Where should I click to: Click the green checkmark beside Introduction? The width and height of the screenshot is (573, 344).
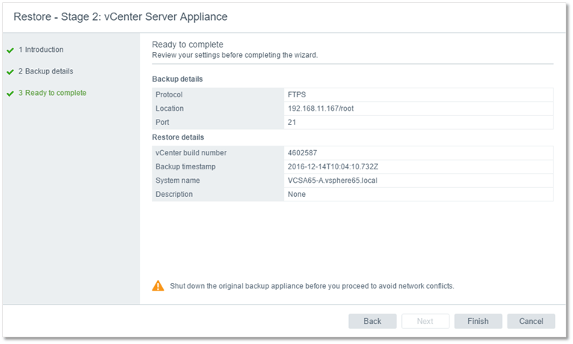tap(10, 51)
